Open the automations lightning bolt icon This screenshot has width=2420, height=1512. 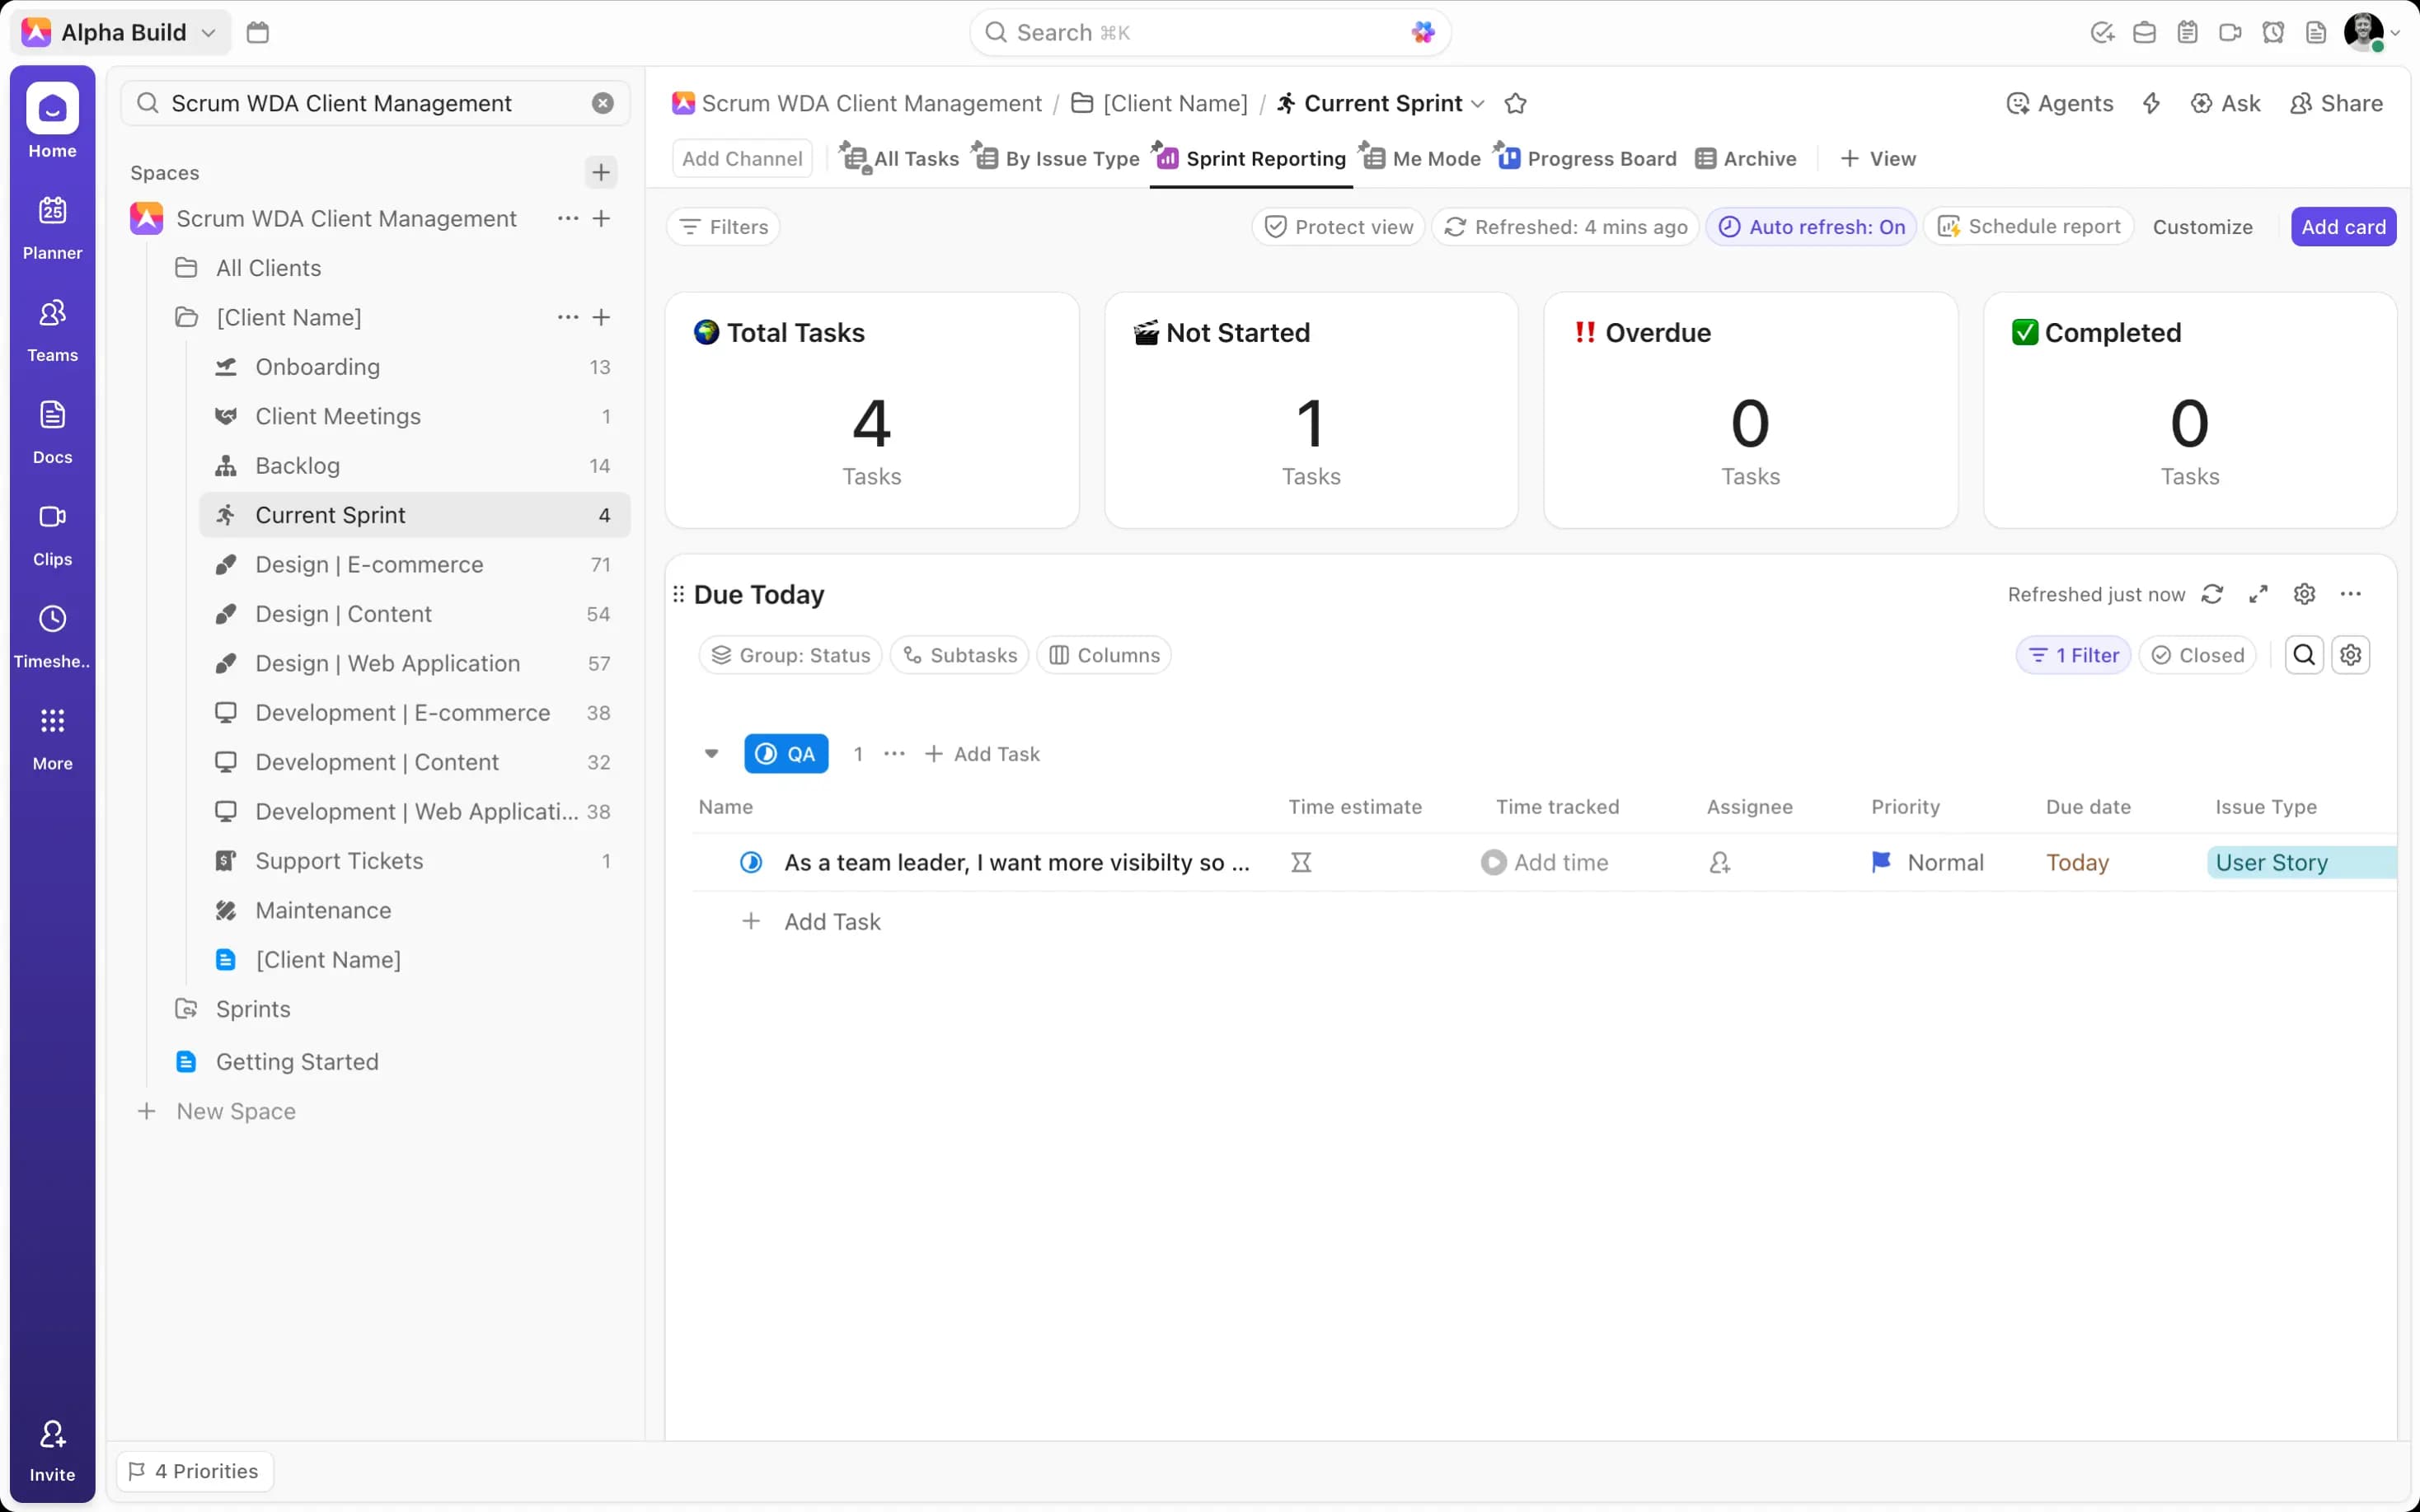coord(2151,103)
